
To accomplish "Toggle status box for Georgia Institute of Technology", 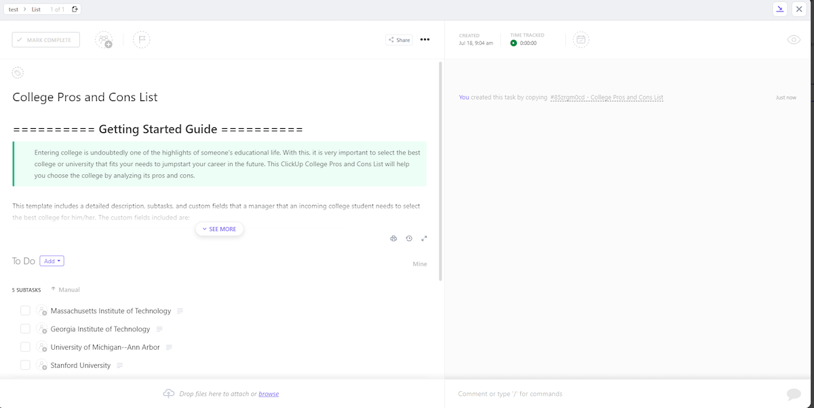I will coord(25,329).
